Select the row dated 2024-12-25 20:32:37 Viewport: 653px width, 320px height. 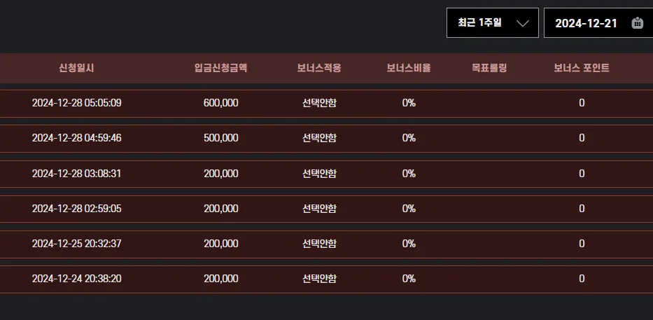326,244
